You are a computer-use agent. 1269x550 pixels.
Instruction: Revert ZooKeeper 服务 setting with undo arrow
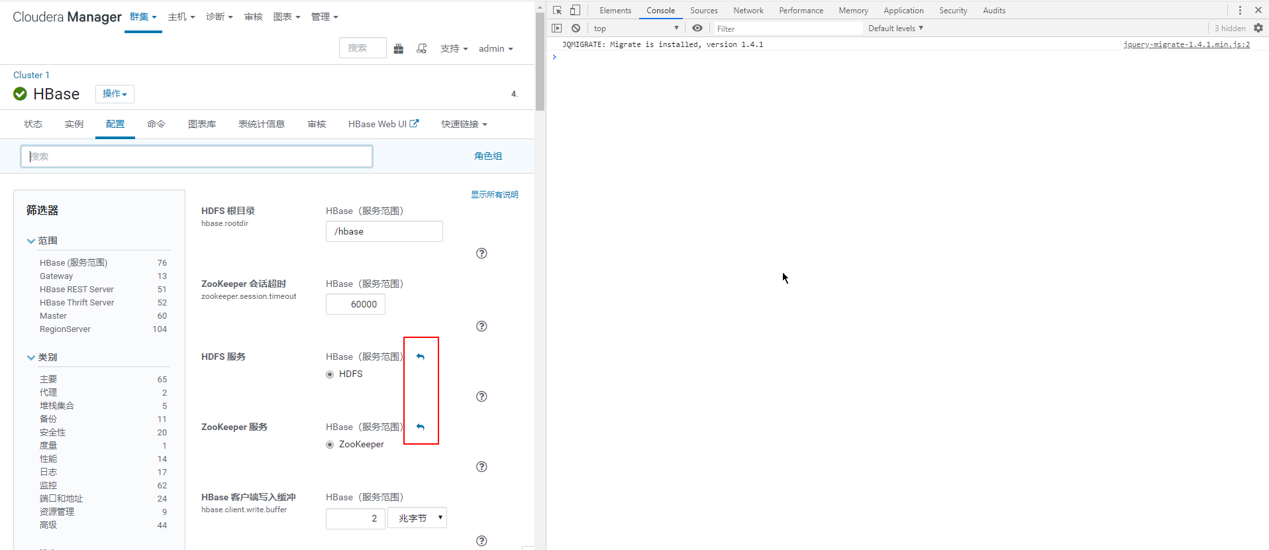(421, 427)
